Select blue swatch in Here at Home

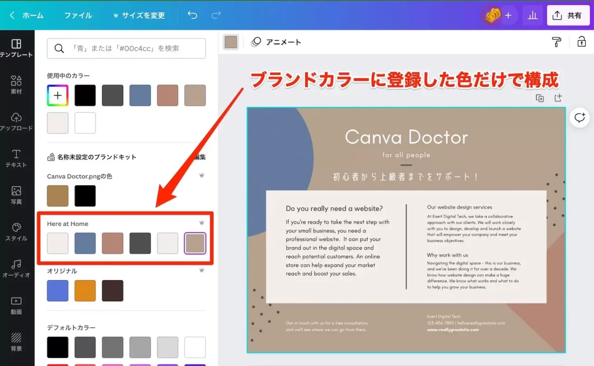(85, 244)
